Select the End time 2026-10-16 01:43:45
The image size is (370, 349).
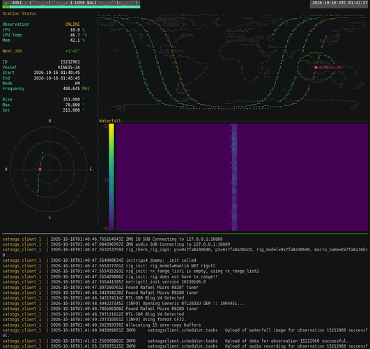coord(57,78)
